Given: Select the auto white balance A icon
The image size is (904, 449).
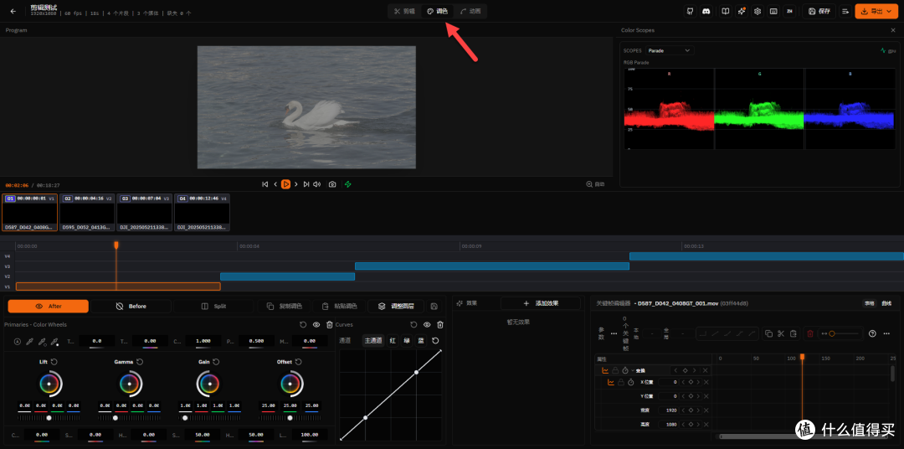Looking at the screenshot, I should coord(17,342).
